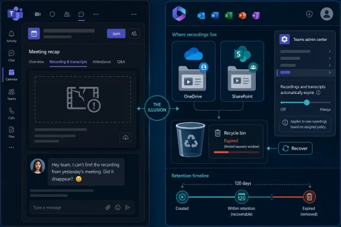The image size is (341, 227).
Task: Click the meeting calendar icon beside Join
Action: tap(34, 34)
